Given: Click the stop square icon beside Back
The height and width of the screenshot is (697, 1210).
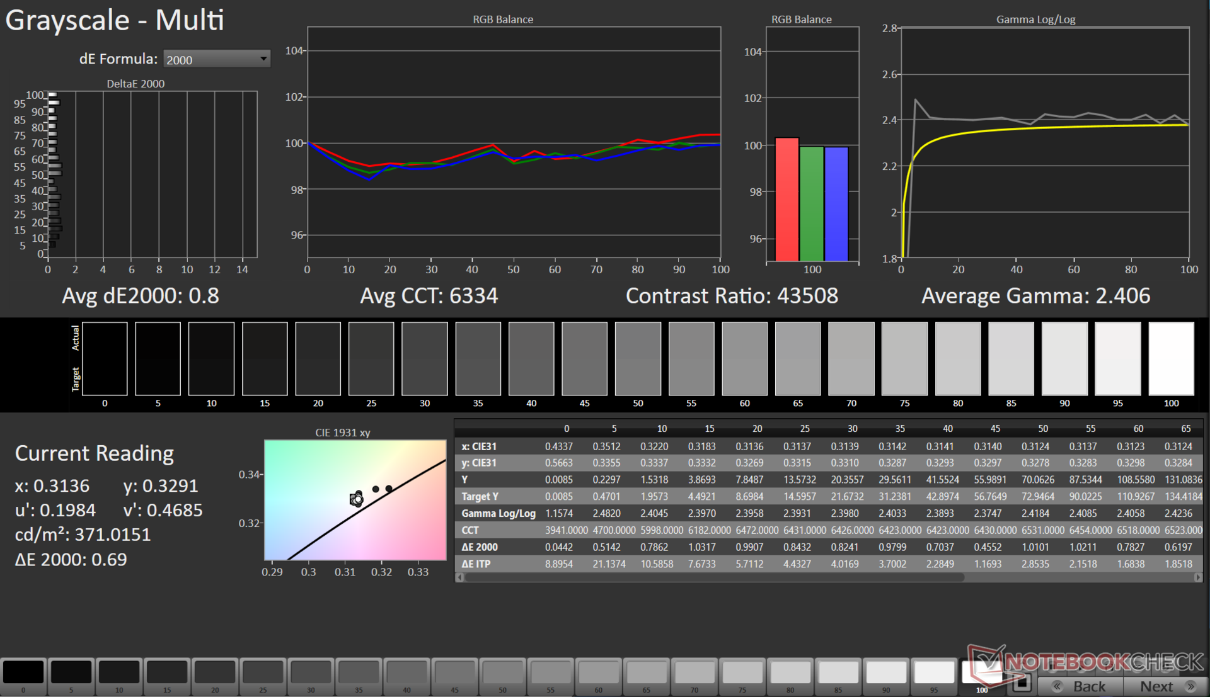Looking at the screenshot, I should point(1022,682).
